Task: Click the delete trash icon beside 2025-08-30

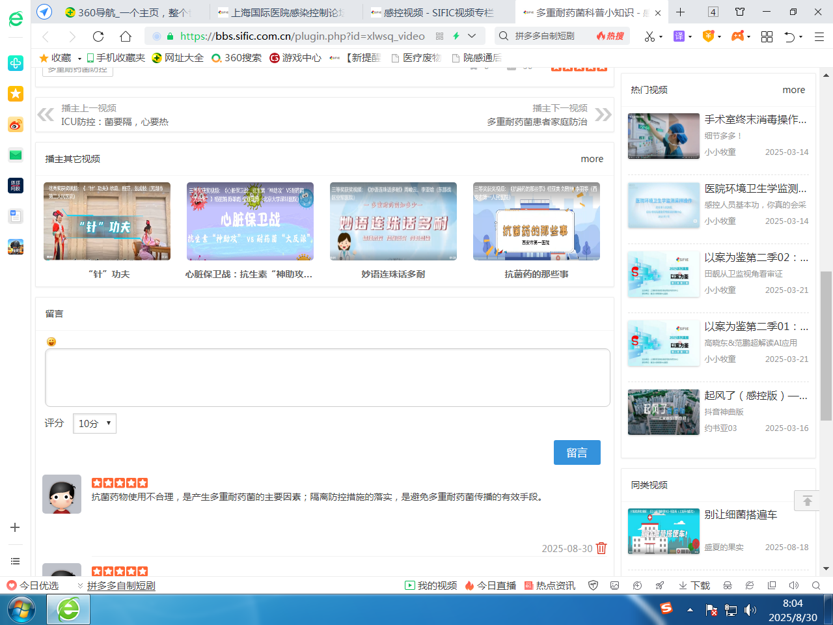Action: pyautogui.click(x=601, y=548)
